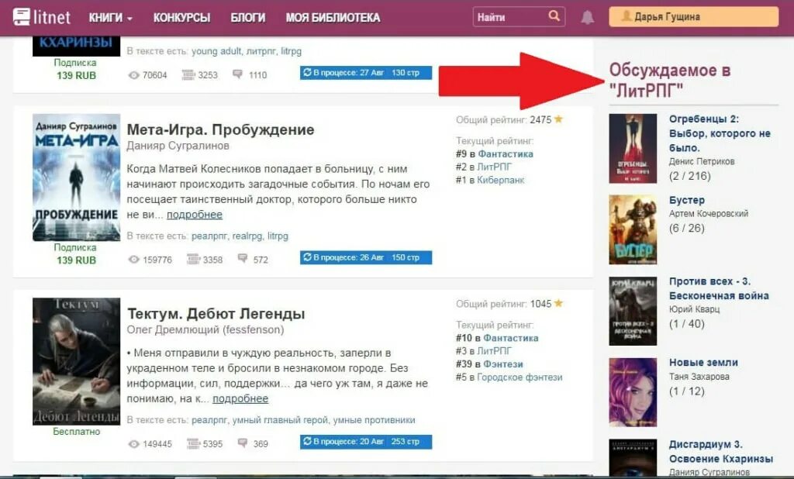Open Против всех sidebar cover thumbnail

tap(633, 311)
